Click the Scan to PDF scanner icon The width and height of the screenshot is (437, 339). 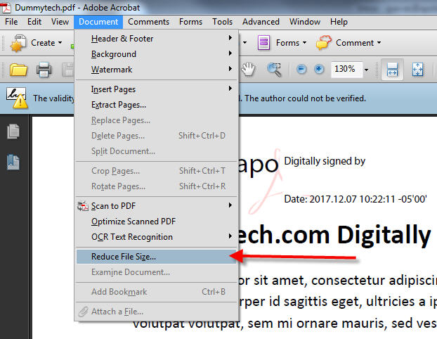click(x=83, y=206)
